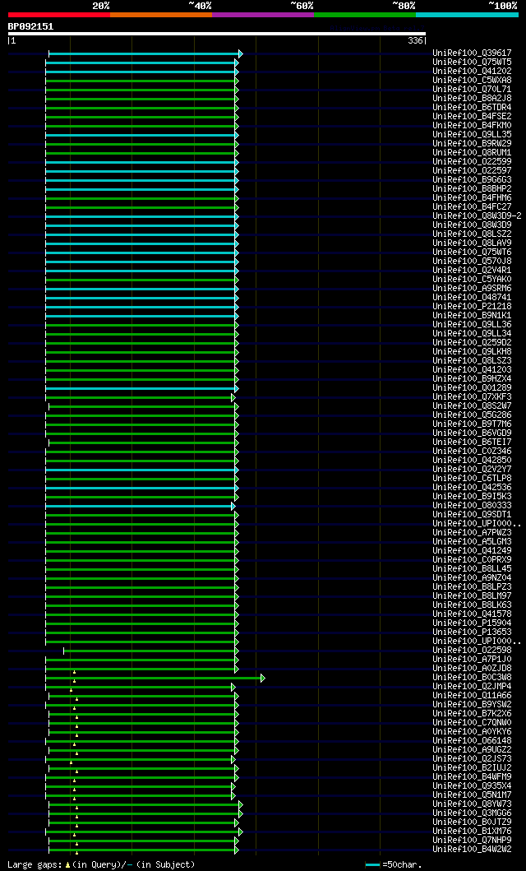Open hit UniRef100_Q9LL35
The width and height of the screenshot is (526, 871).
click(x=472, y=134)
